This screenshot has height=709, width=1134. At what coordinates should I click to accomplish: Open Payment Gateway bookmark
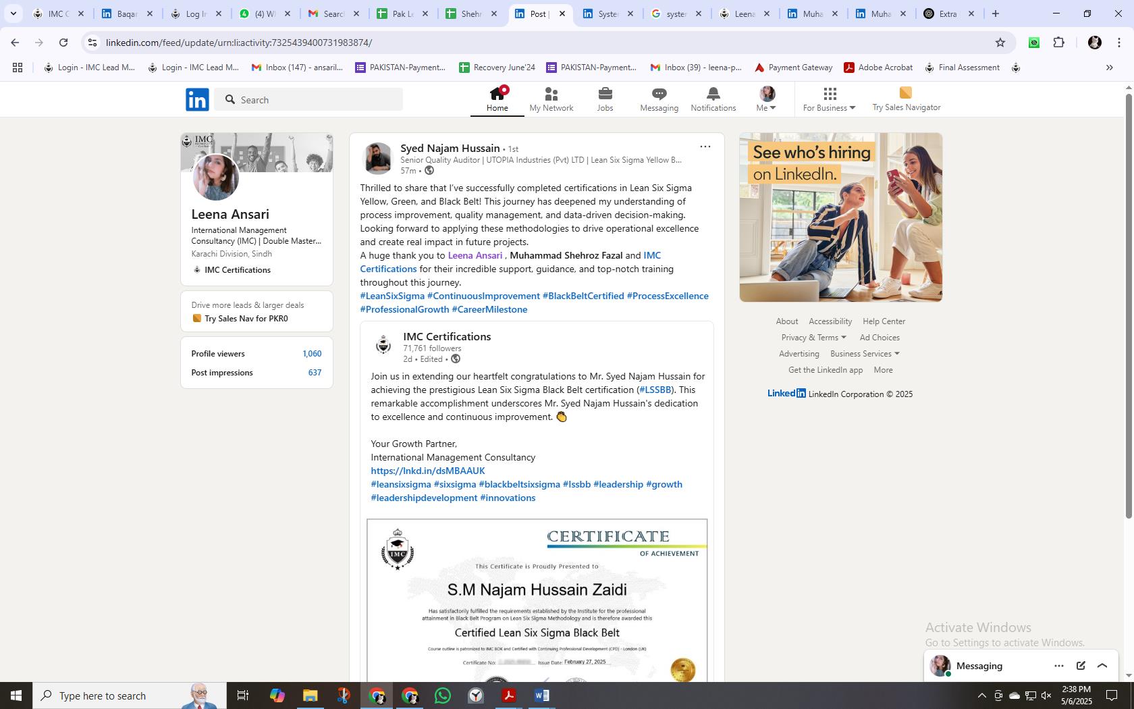(x=793, y=68)
